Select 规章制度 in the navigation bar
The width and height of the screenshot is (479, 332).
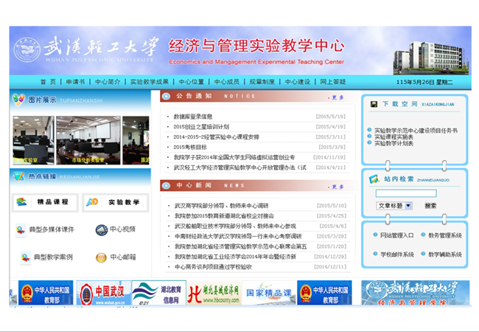click(262, 82)
